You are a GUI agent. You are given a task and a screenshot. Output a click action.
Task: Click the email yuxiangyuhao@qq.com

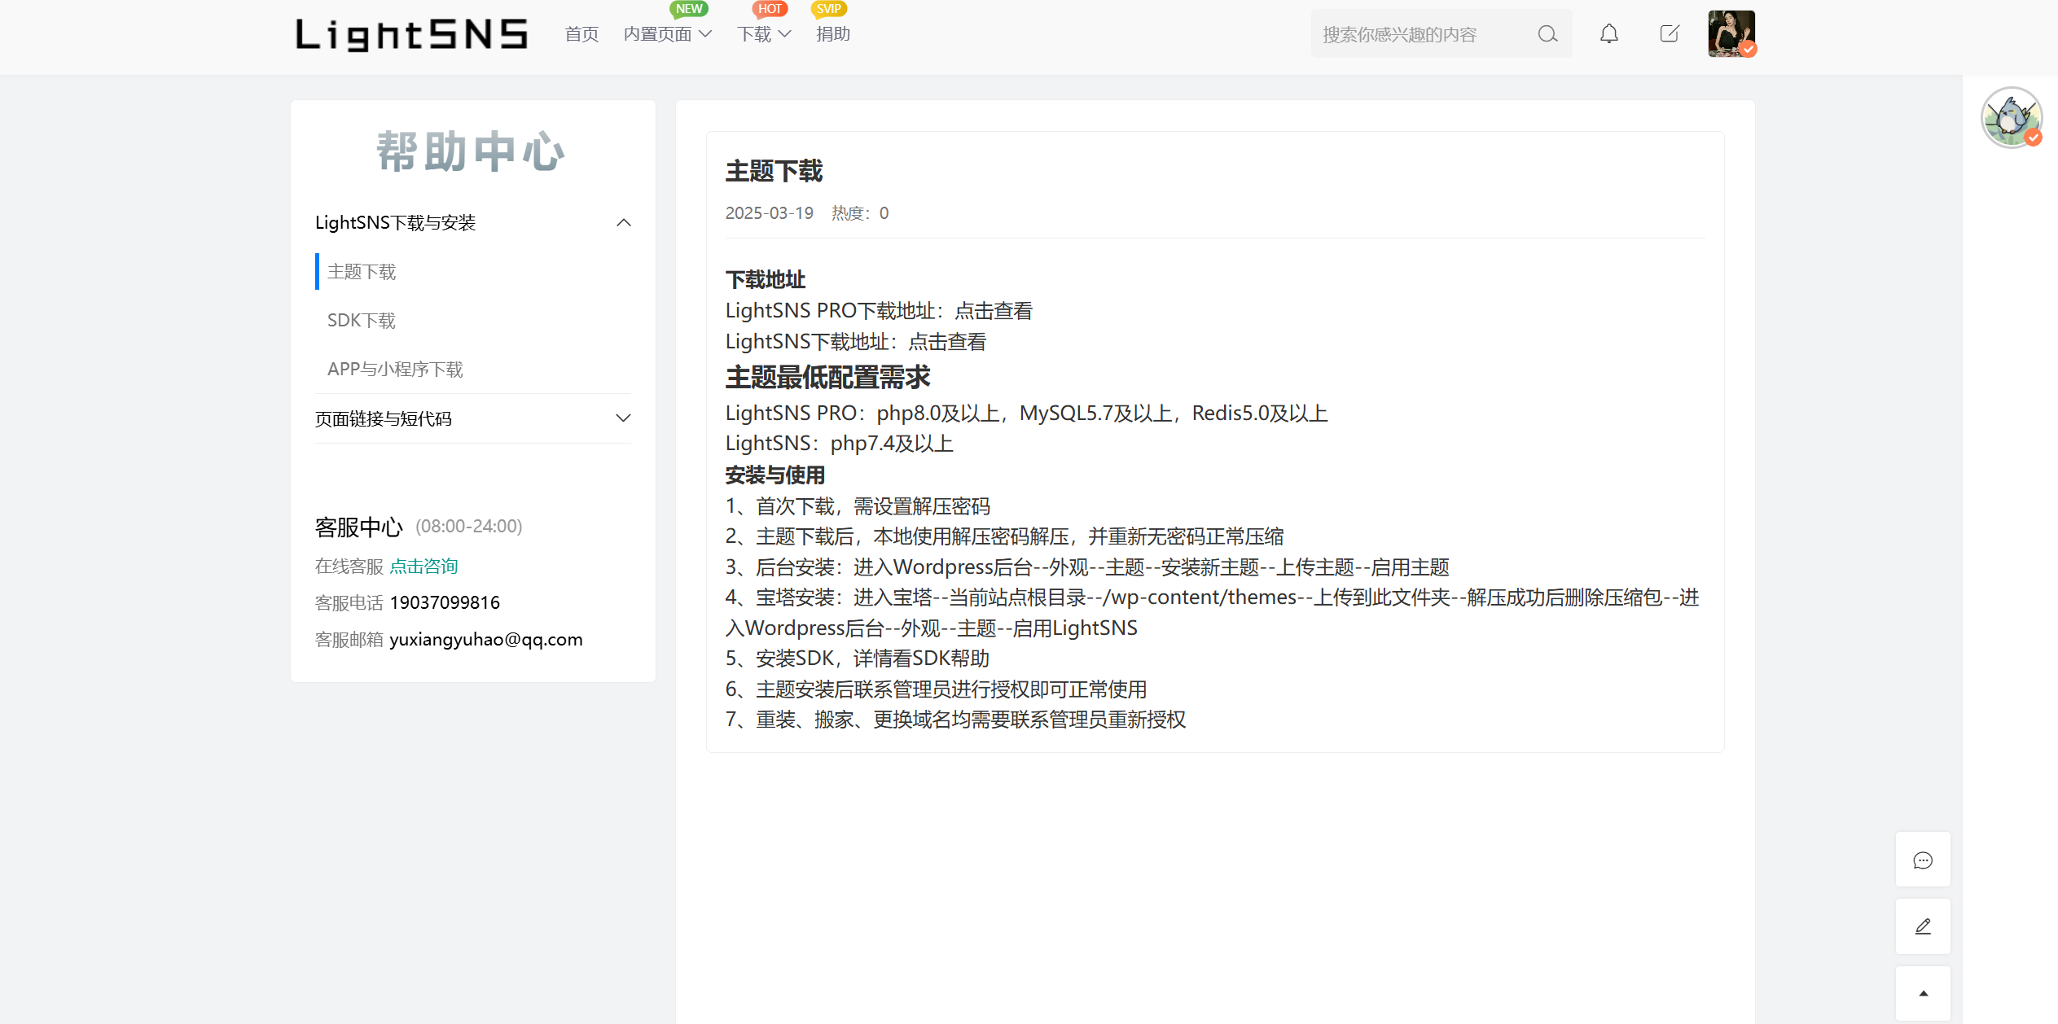(x=486, y=639)
